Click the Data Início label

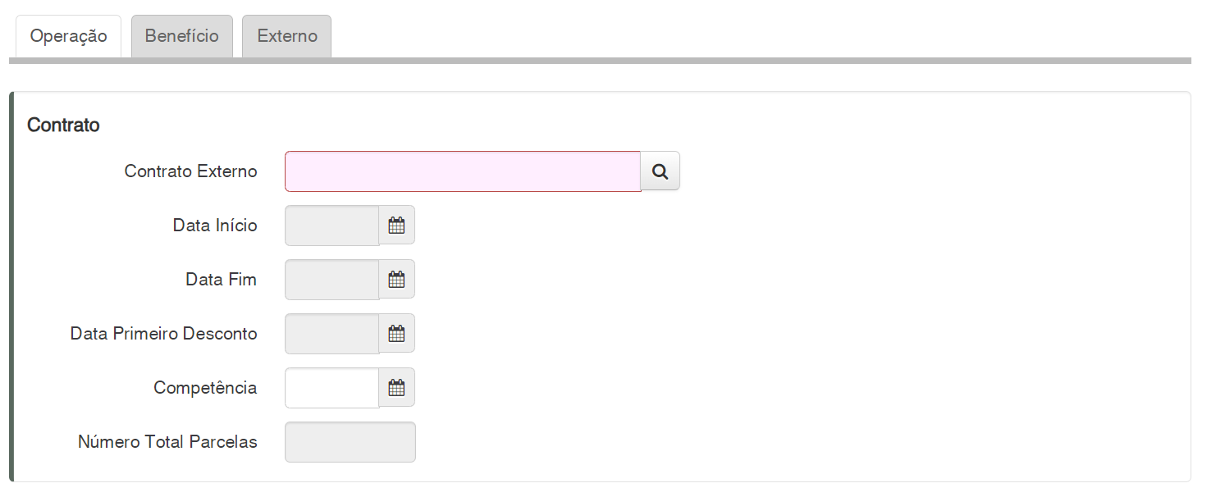215,226
